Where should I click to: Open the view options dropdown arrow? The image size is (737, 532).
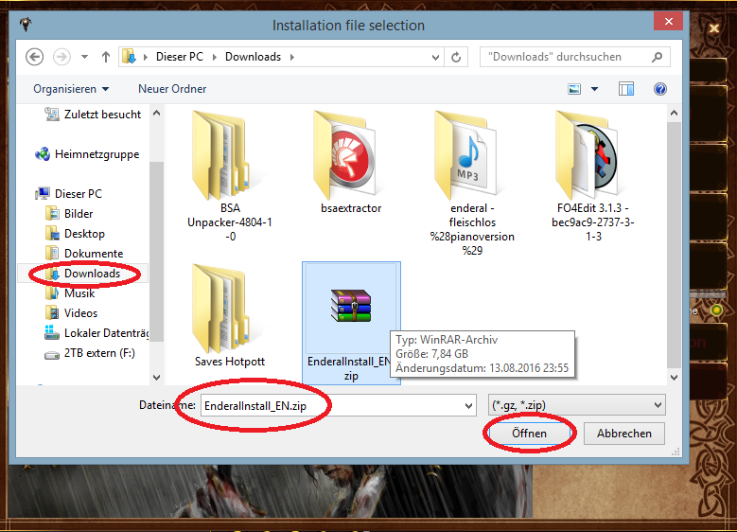tap(595, 89)
